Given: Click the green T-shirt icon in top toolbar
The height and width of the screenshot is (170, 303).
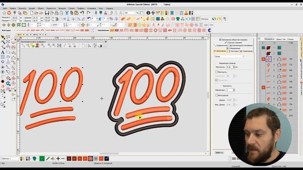Looking at the screenshot, I should (178, 19).
